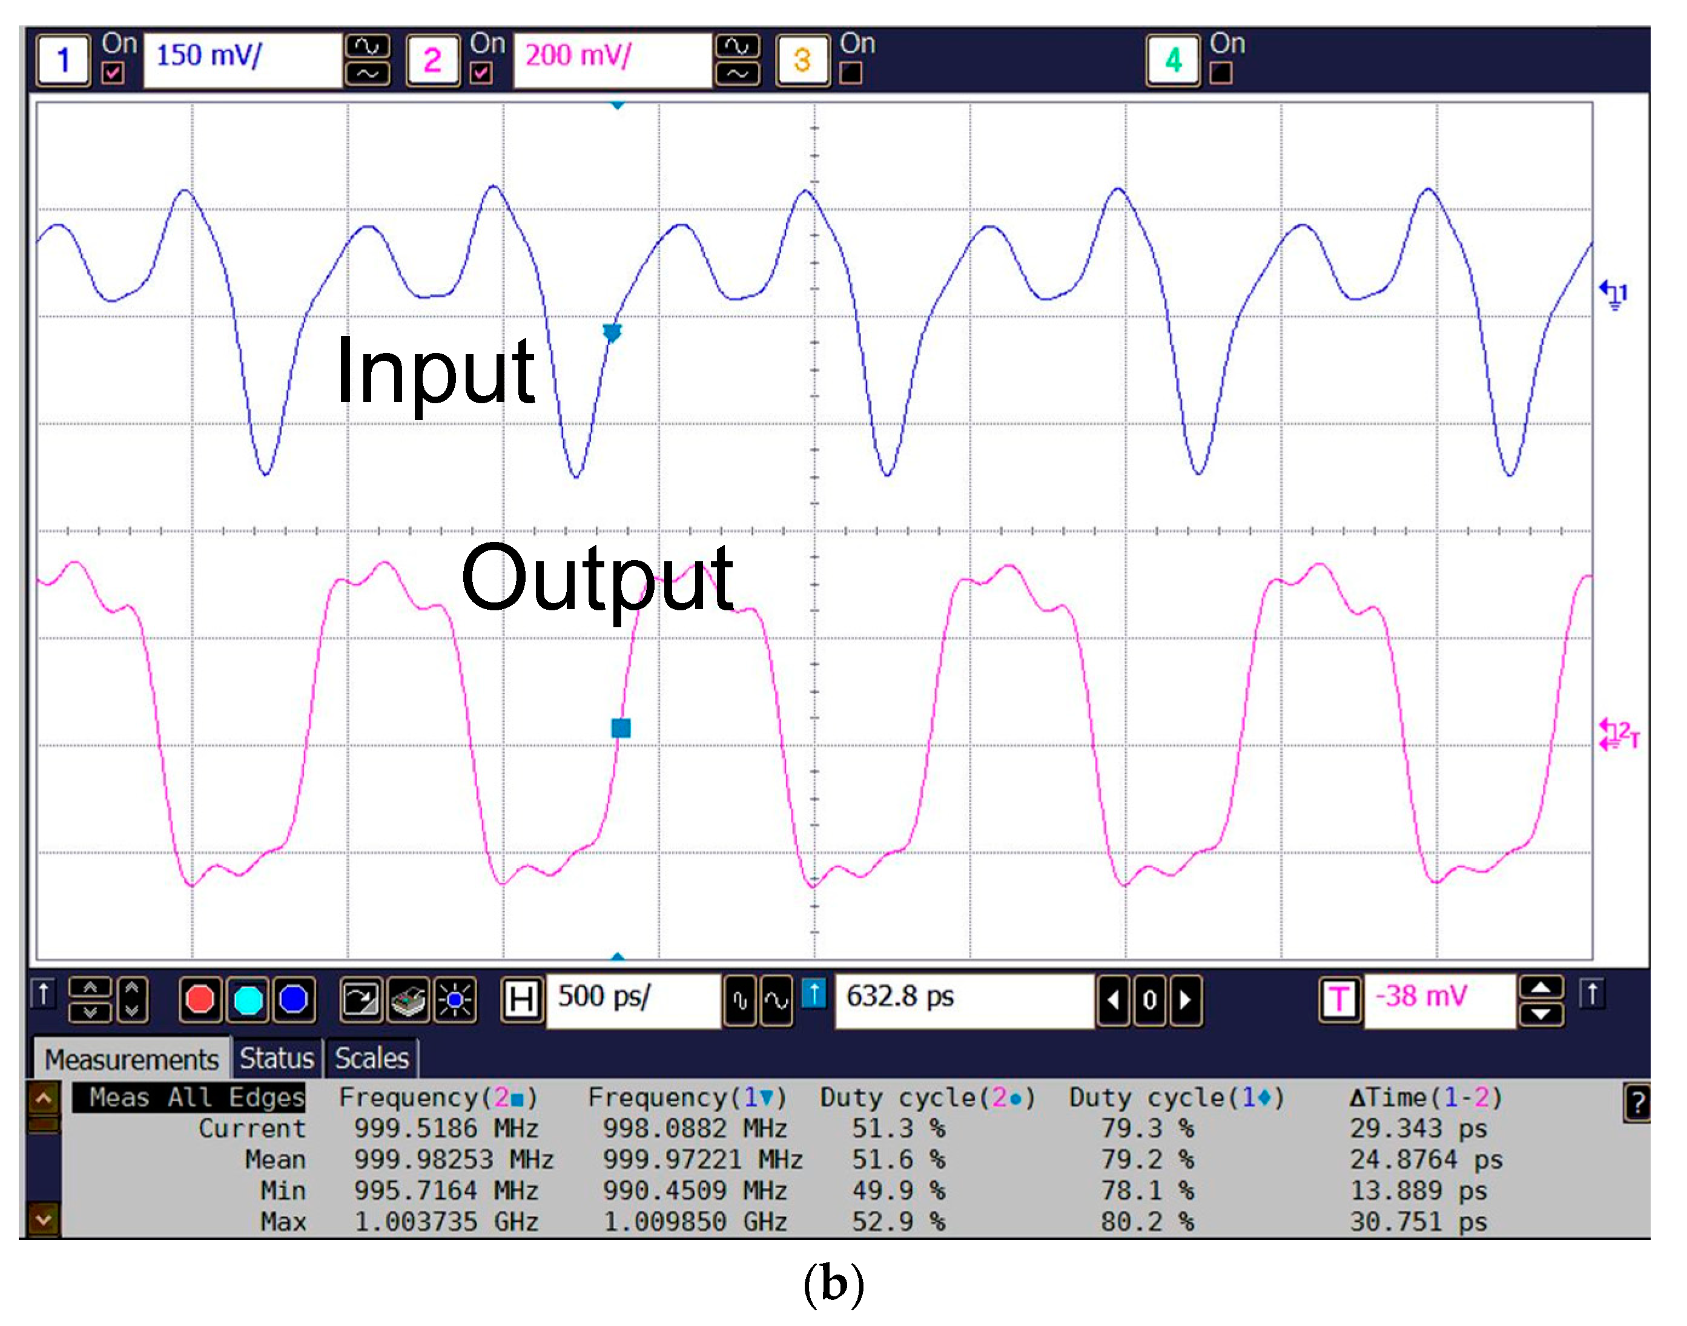Reset horizontal position using the 0 button
The height and width of the screenshot is (1326, 1687).
click(x=1151, y=1000)
